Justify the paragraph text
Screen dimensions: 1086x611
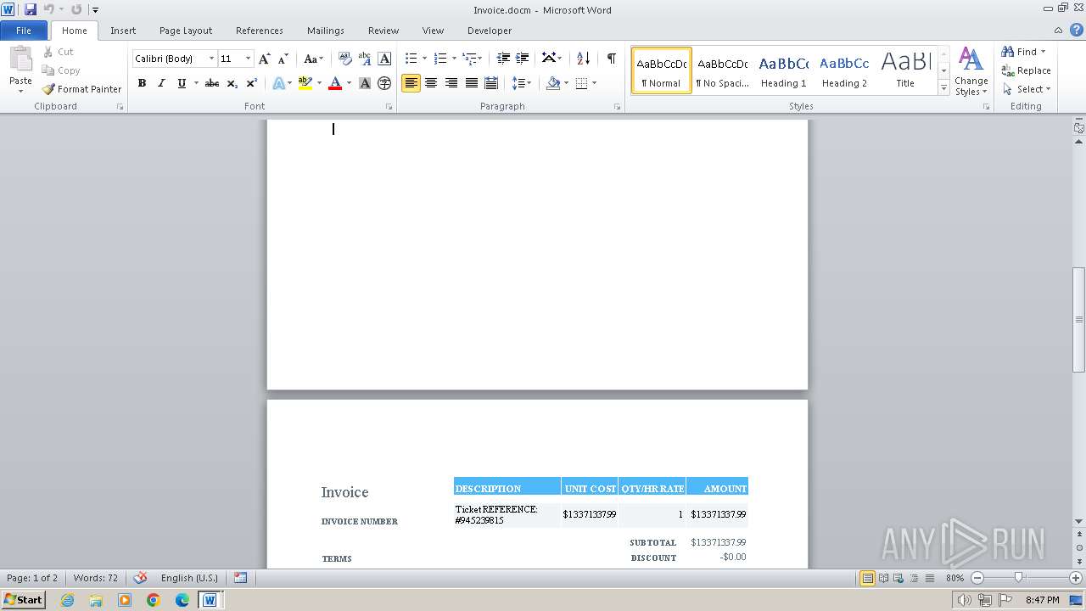pyautogui.click(x=471, y=83)
